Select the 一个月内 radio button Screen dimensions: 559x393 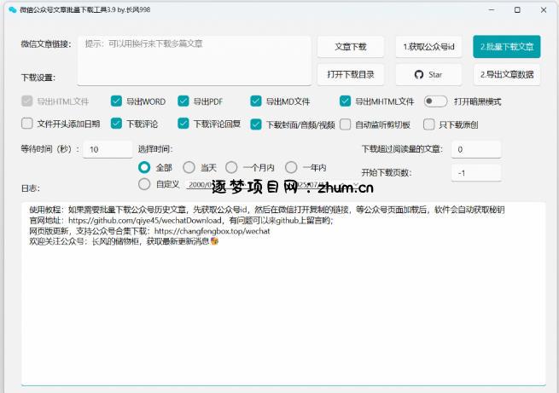[x=231, y=167]
